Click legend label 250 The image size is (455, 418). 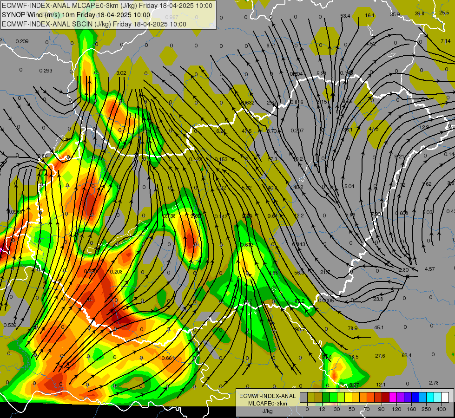pos(426,409)
